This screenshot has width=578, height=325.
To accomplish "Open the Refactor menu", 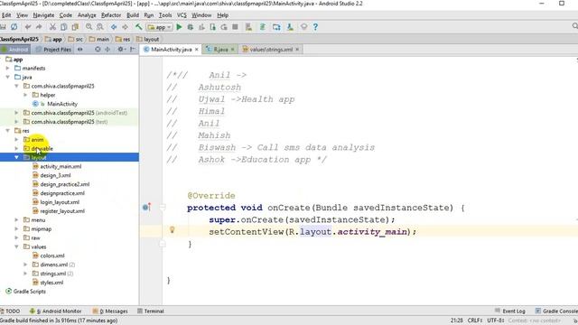I will [111, 15].
